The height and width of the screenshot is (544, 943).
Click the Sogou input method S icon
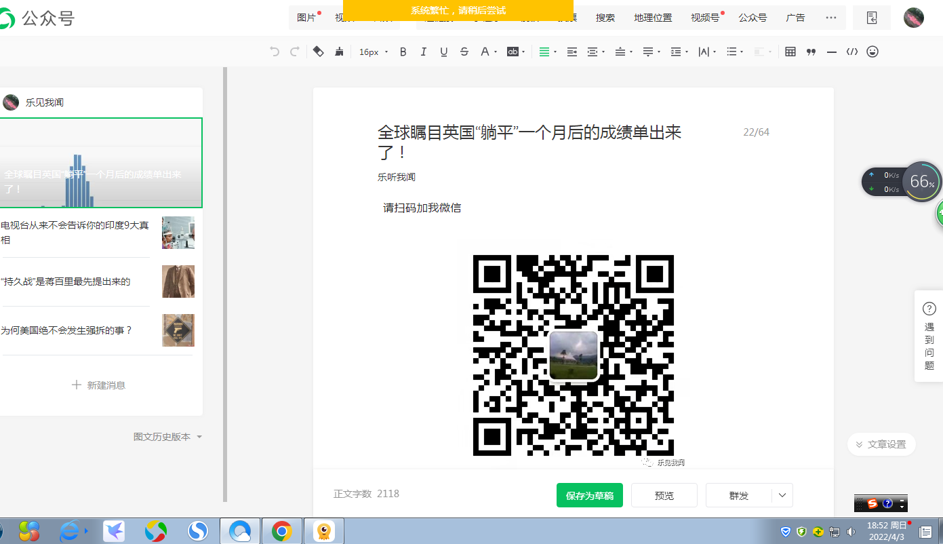pyautogui.click(x=872, y=503)
